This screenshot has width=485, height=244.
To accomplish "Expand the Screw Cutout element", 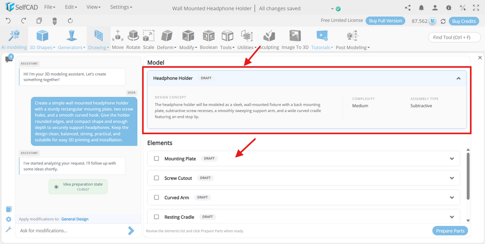I will click(x=452, y=178).
